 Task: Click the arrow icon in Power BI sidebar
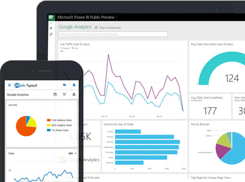tap(51, 28)
